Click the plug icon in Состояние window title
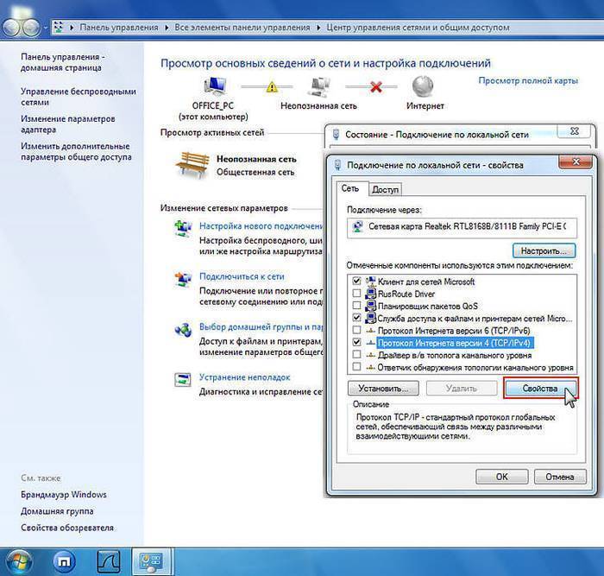Viewport: 604px width, 576px height. 336,135
